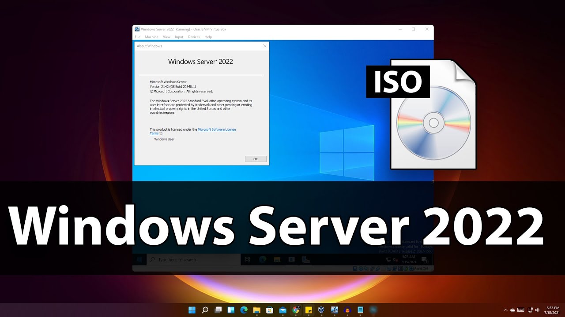Open the Devices menu in VirtualBox
565x317 pixels.
(x=194, y=37)
